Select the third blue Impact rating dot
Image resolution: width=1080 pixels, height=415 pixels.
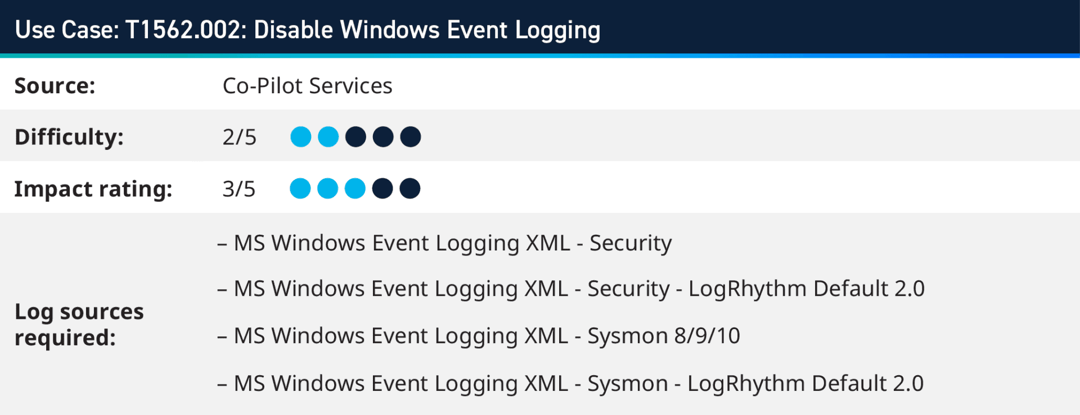(355, 189)
